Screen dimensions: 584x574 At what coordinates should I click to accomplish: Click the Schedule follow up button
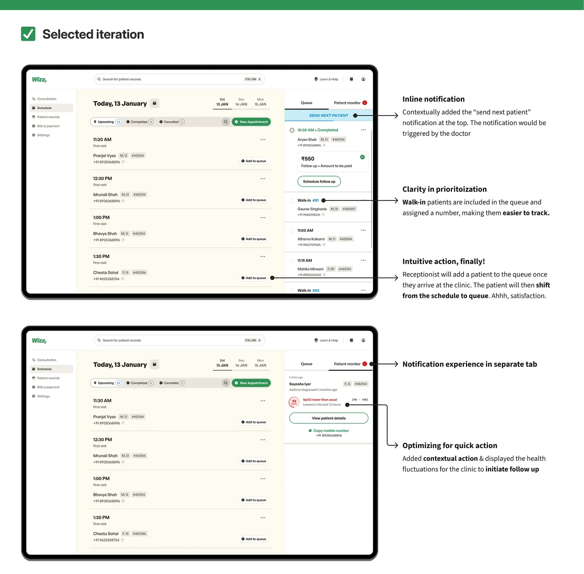pos(319,181)
